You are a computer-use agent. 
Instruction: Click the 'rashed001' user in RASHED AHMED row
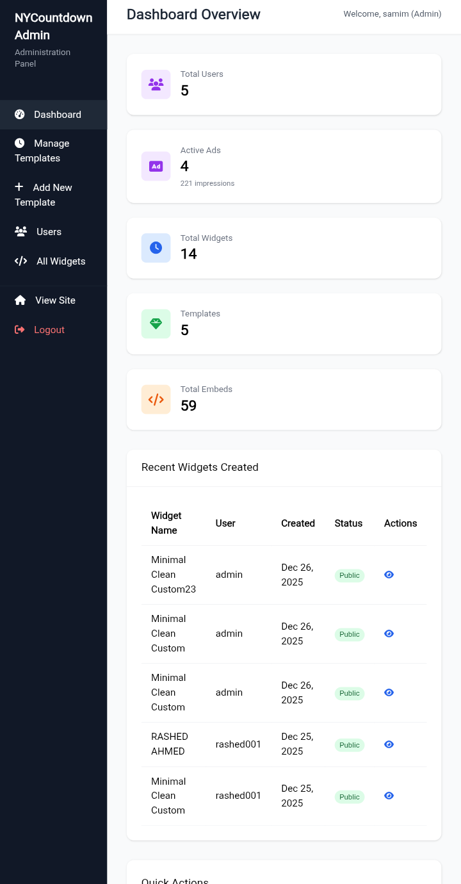tap(238, 744)
